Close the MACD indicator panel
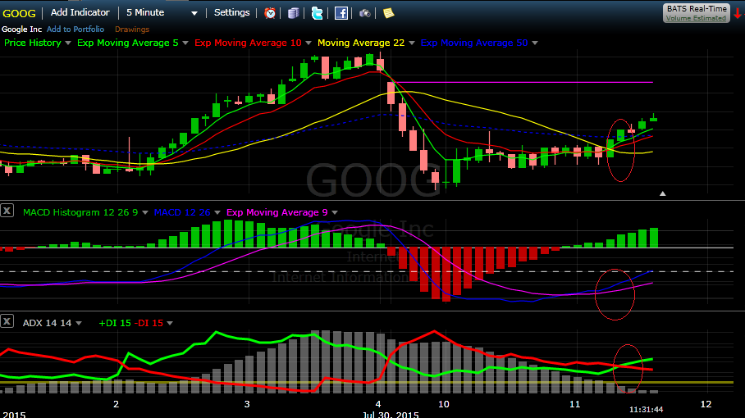Screen dimensions: 745x418 click(7, 211)
